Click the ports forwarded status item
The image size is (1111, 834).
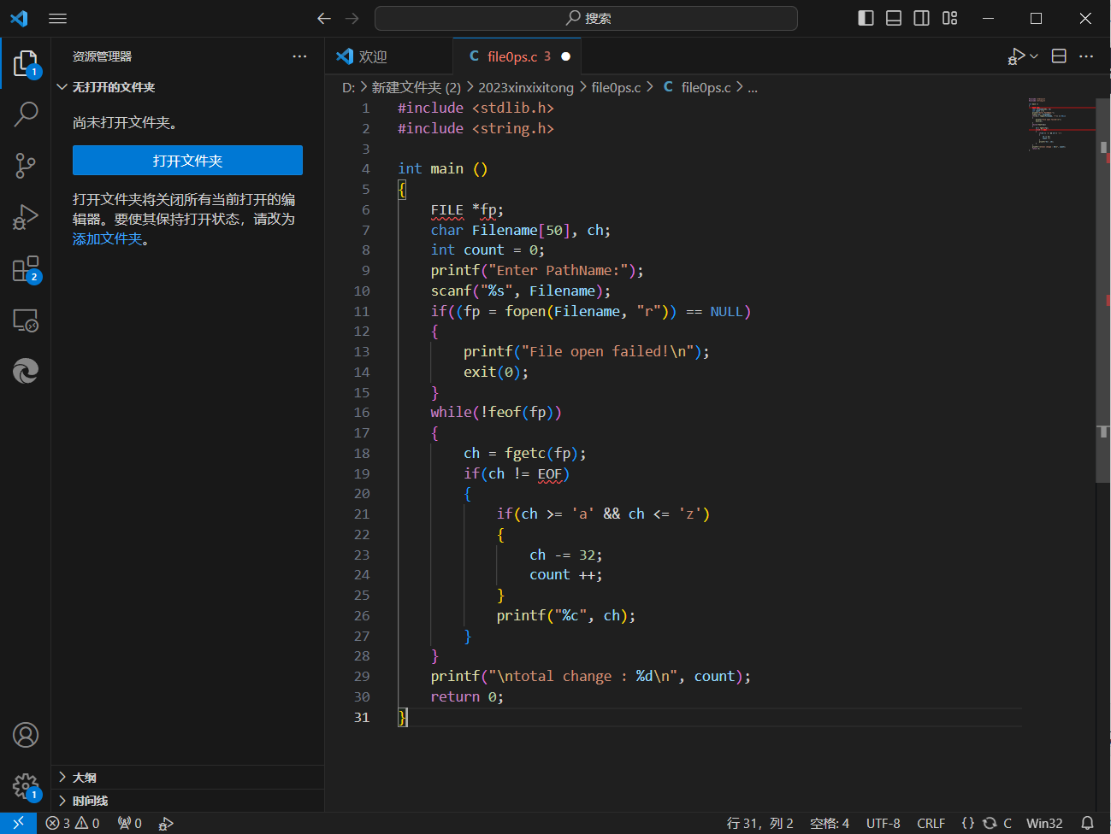pos(130,823)
